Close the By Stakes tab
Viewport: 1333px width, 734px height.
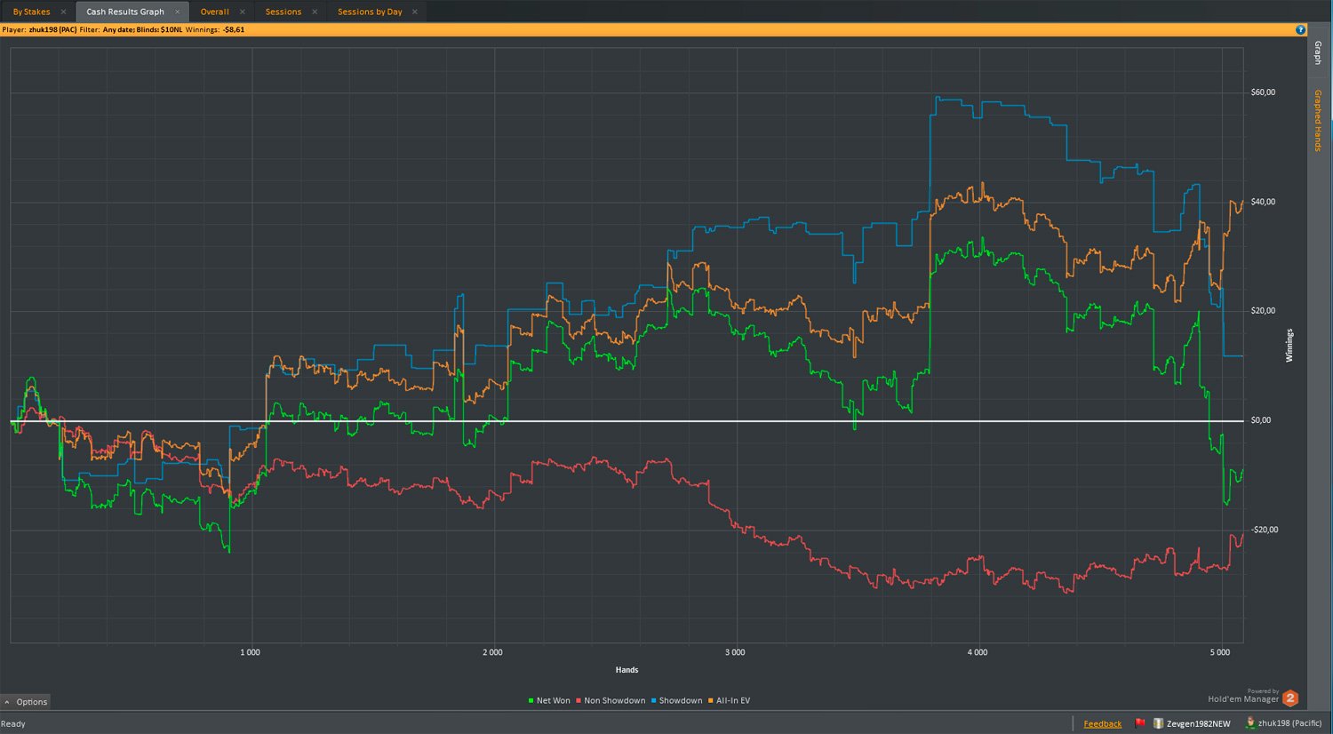click(x=63, y=12)
